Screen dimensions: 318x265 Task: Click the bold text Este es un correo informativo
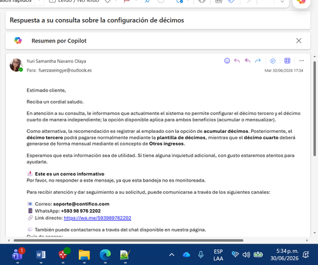pyautogui.click(x=69, y=174)
